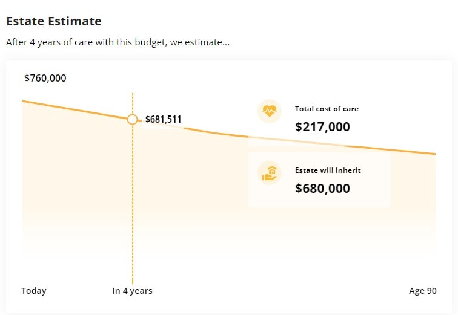Click the $680,000 inheritance amount
458x315 pixels.
click(x=322, y=189)
